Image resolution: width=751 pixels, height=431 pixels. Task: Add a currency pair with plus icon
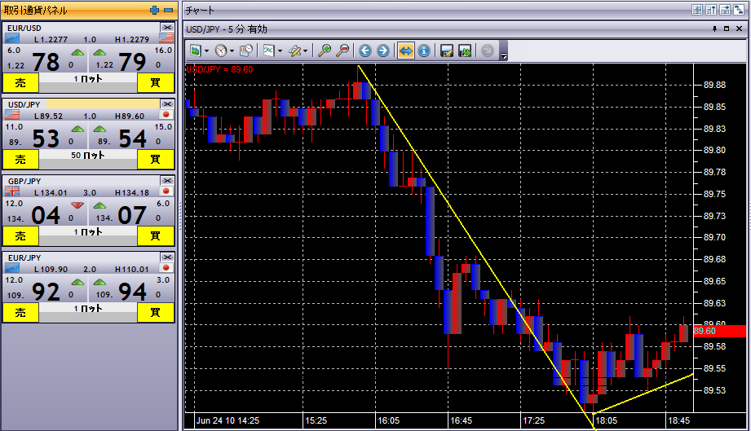click(x=155, y=11)
